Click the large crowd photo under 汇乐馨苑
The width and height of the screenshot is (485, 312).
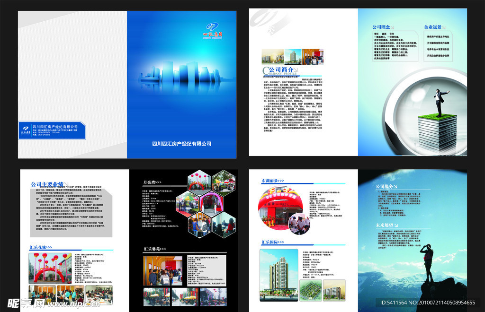coord(163,271)
